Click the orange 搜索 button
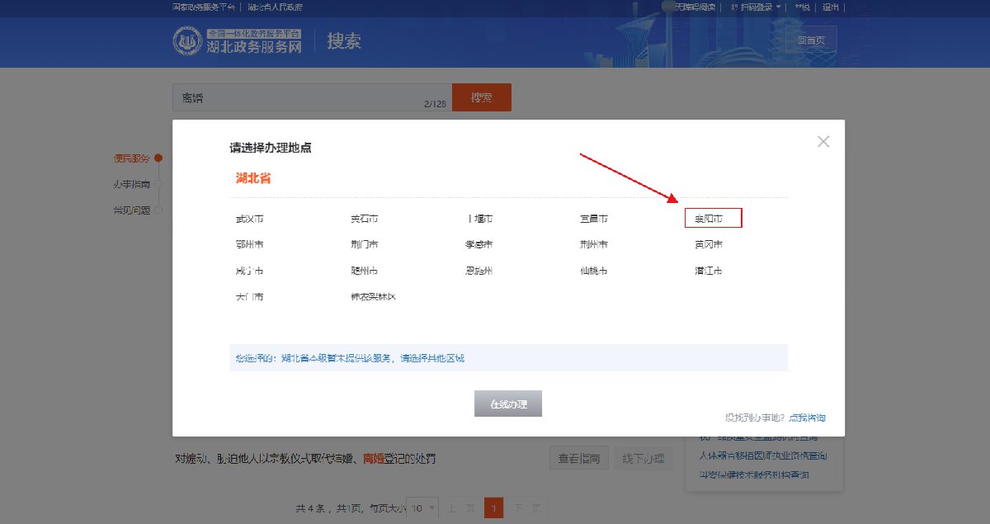Screen dimensions: 990x524 pyautogui.click(x=482, y=97)
